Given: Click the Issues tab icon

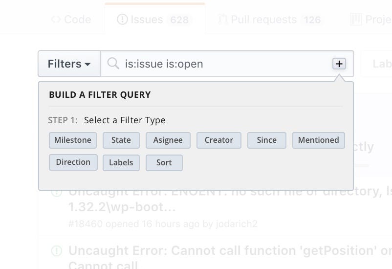Looking at the screenshot, I should point(122,20).
